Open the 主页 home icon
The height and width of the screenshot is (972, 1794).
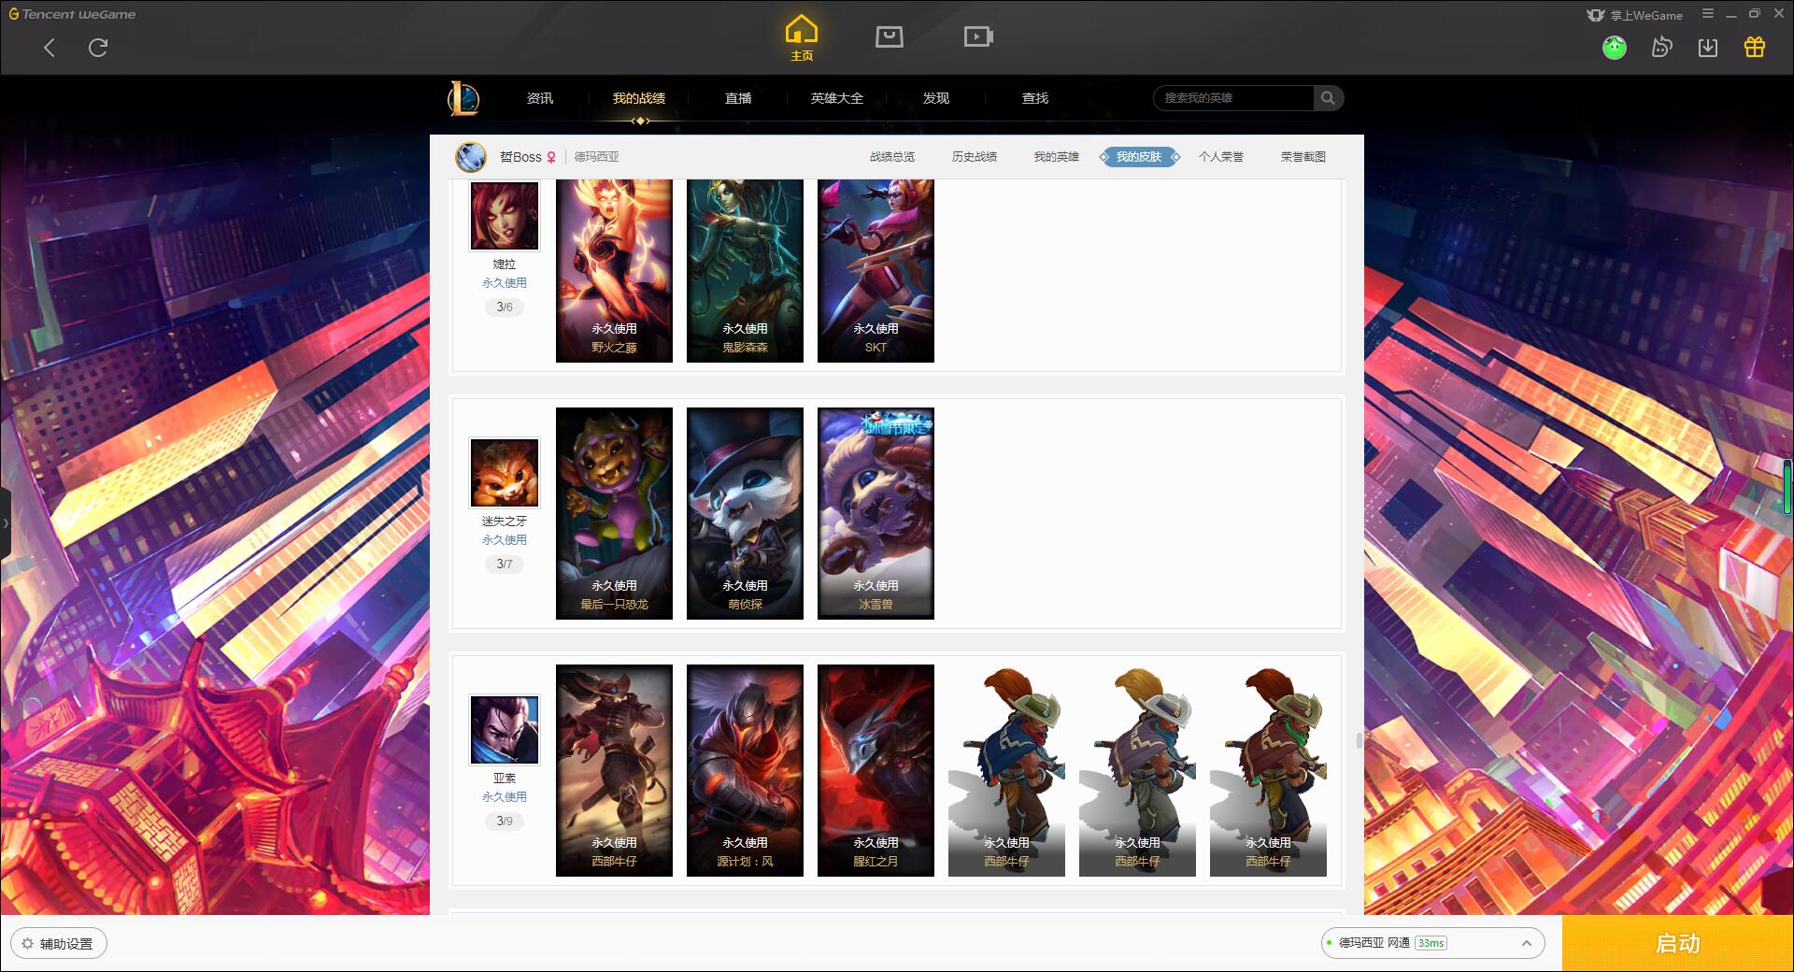coord(802,38)
